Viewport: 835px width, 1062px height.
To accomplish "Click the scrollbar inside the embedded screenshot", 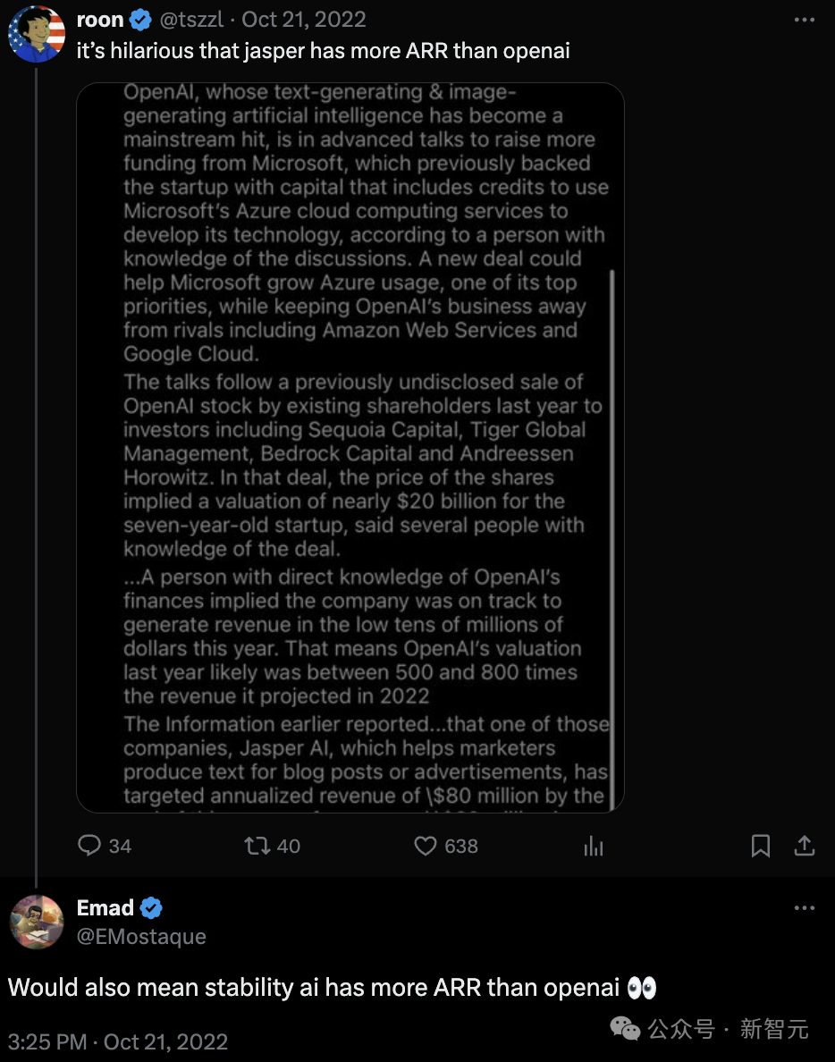I will coord(612,541).
